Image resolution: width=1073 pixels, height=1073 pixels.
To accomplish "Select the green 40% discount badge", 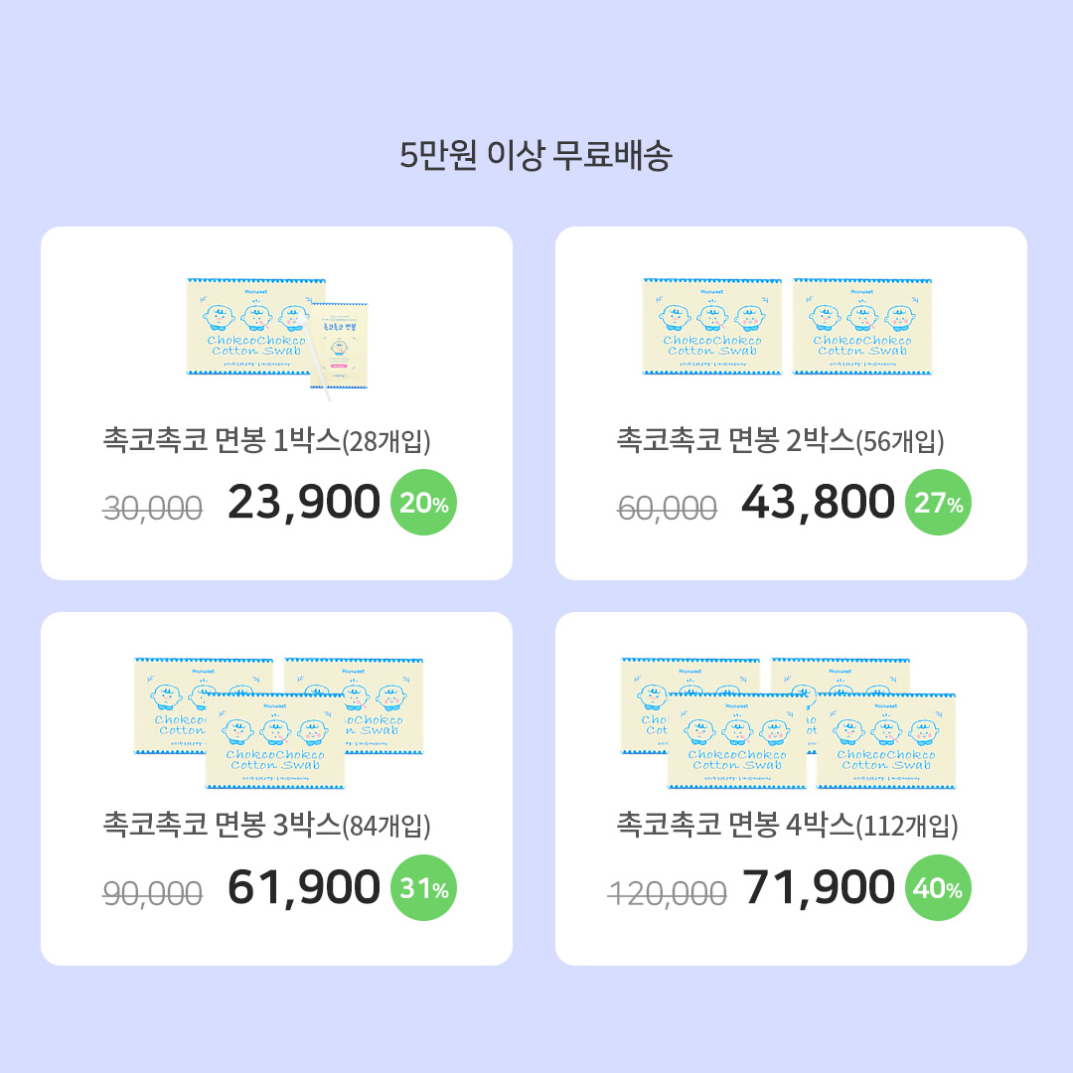I will 939,888.
